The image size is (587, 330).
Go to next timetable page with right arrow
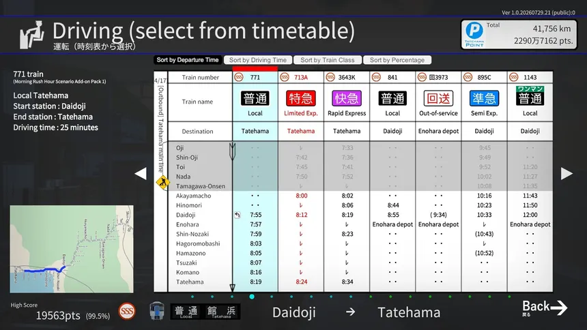point(567,174)
